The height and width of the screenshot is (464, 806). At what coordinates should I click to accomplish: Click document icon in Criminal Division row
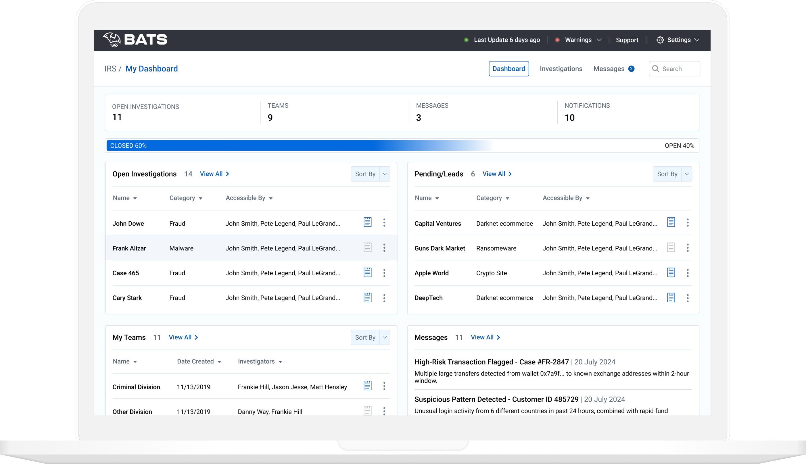click(367, 386)
